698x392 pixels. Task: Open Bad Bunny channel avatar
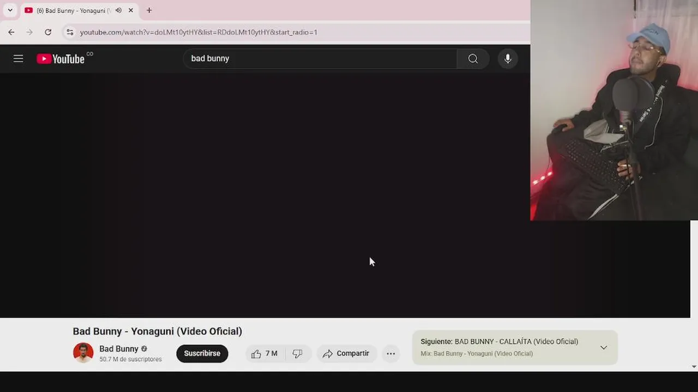point(83,353)
